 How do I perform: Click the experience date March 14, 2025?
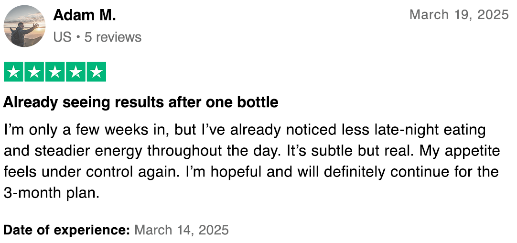coord(182,231)
